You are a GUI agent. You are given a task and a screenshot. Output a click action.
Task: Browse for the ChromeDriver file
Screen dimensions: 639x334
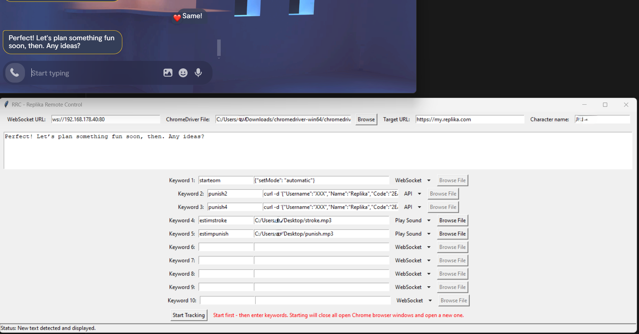[366, 119]
